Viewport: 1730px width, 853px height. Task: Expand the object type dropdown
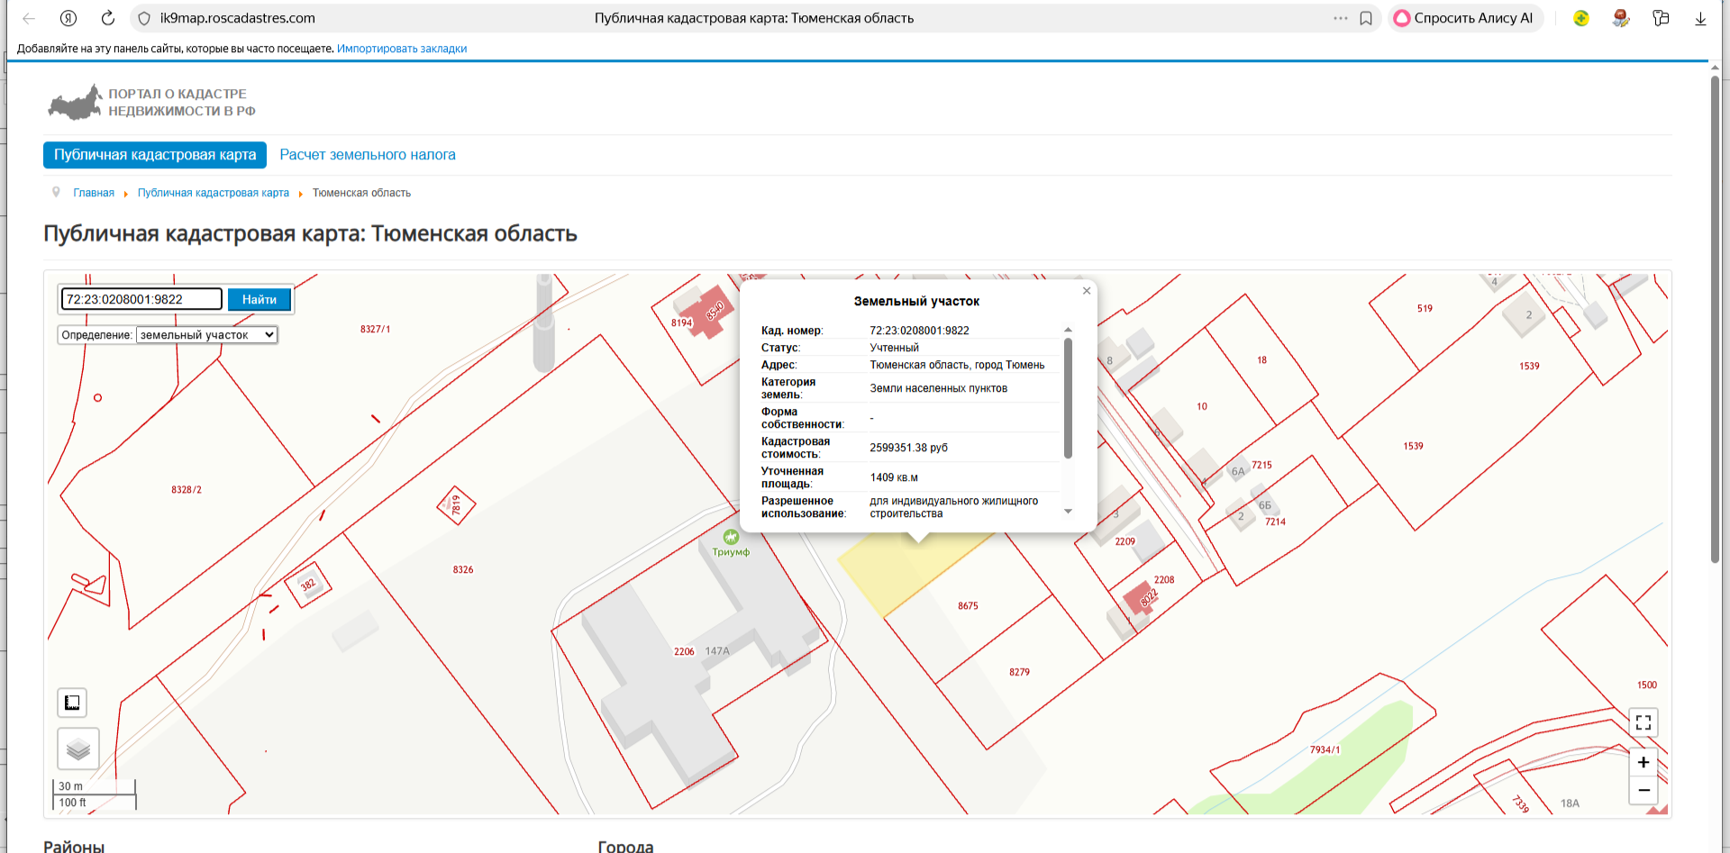tap(206, 335)
